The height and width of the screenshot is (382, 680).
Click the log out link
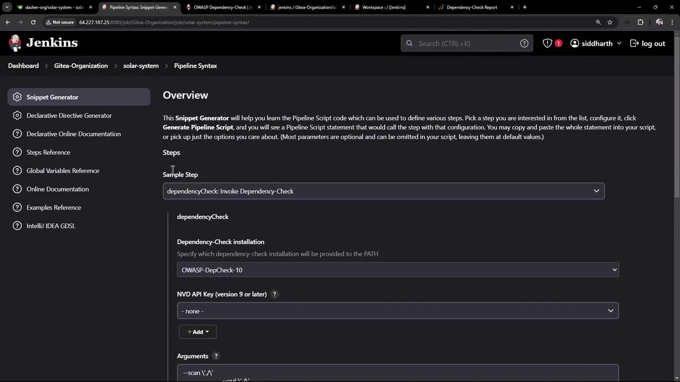point(648,44)
